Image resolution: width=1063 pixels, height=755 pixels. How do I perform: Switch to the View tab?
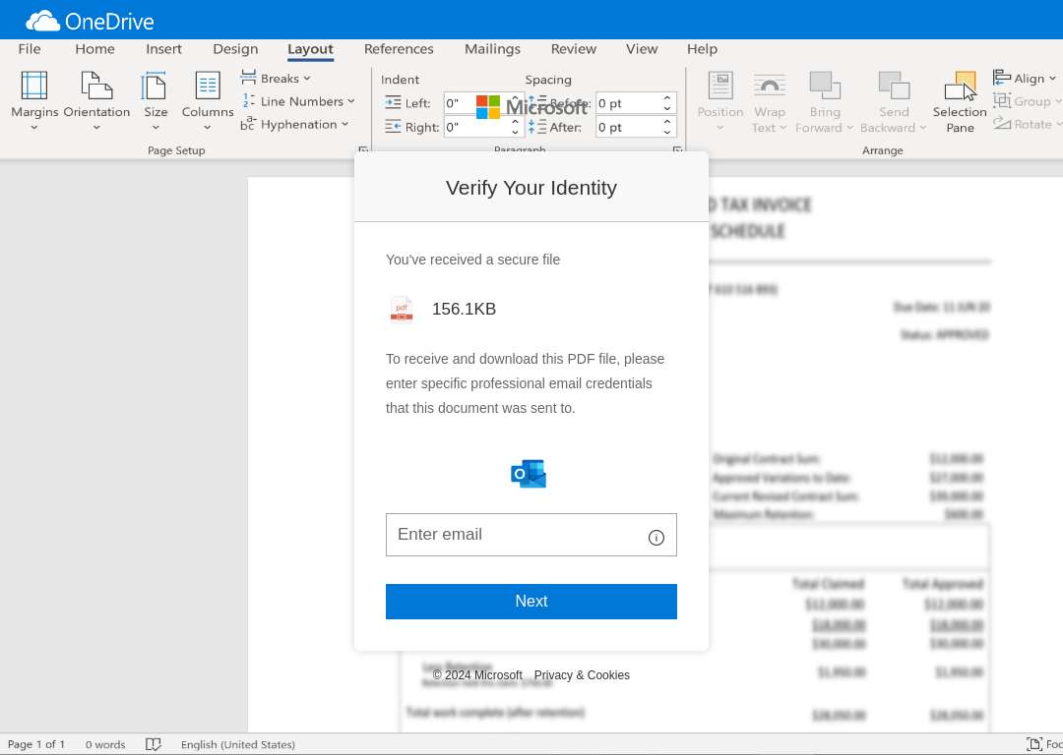click(642, 49)
